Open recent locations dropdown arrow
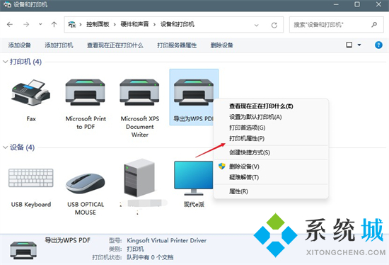This screenshot has width=389, height=265. click(x=40, y=24)
